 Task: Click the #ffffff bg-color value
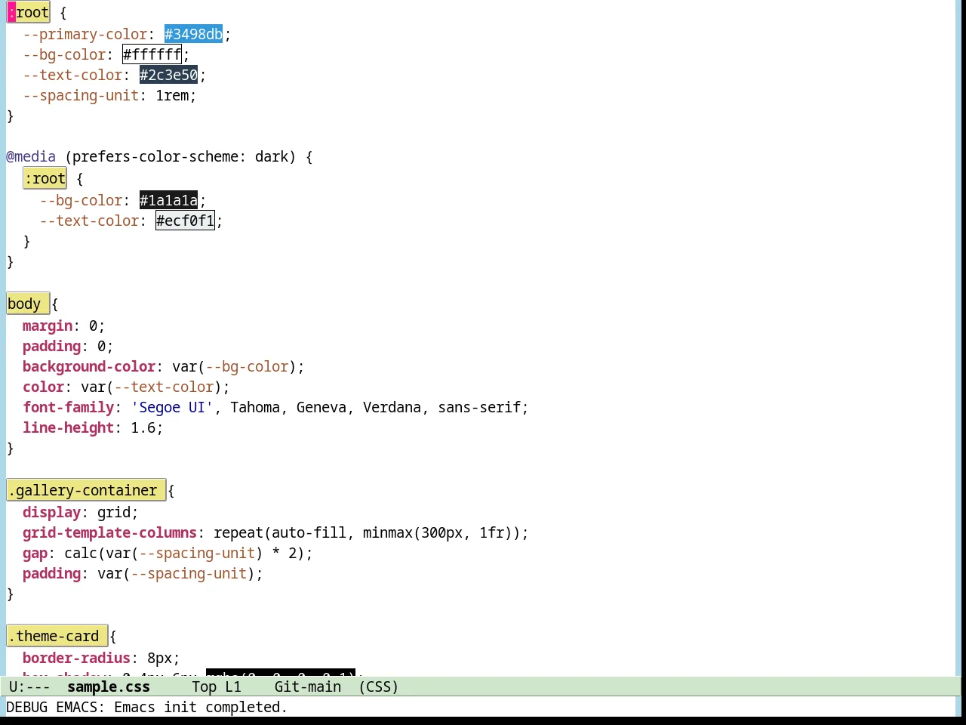(x=152, y=54)
